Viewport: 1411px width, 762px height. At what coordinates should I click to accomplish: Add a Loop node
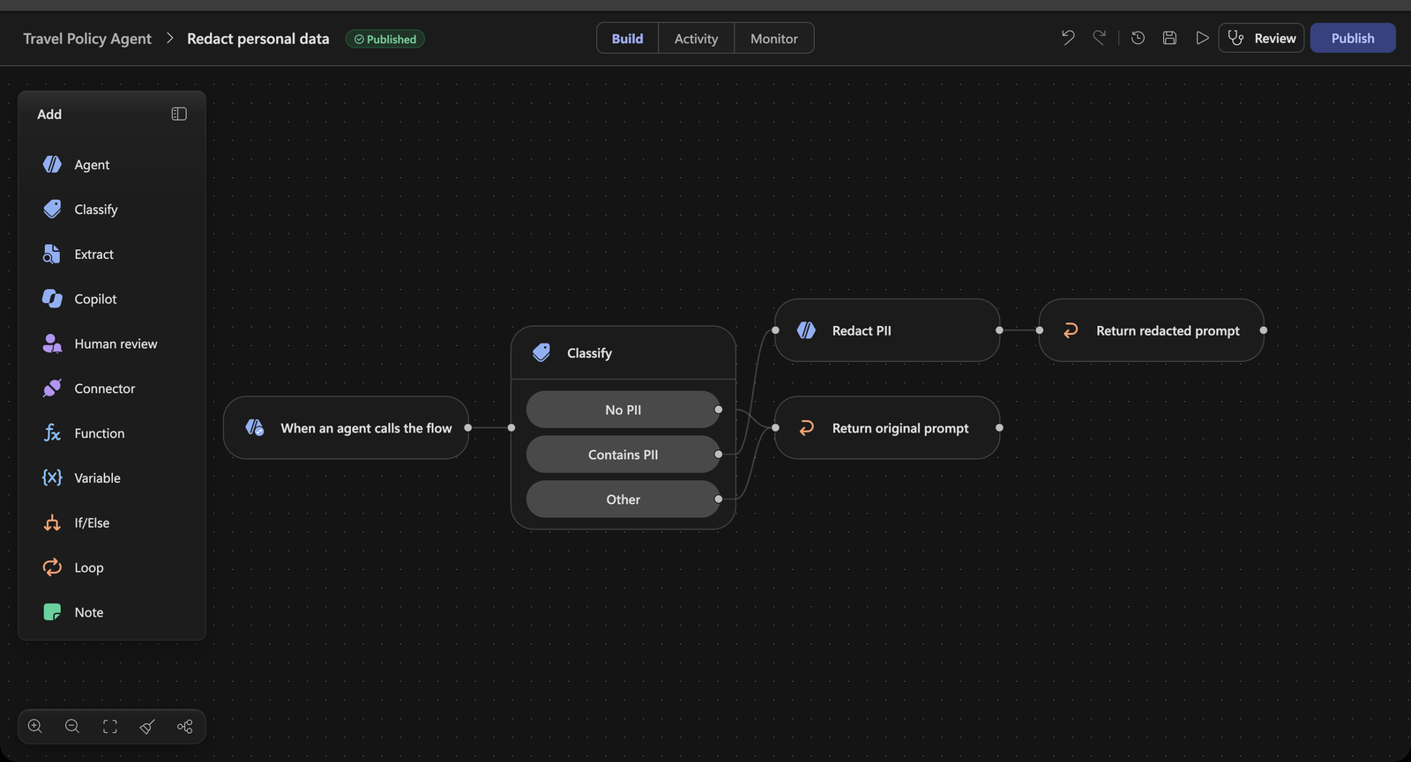[111, 567]
